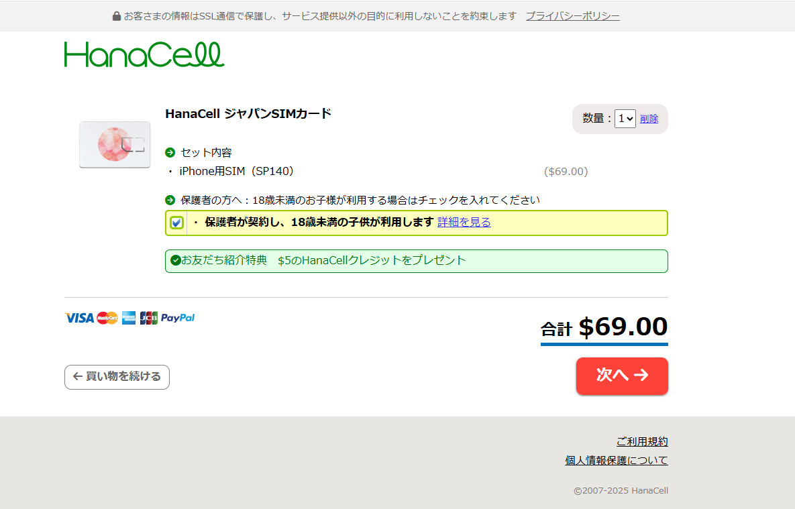Click the お友だち紹介特典 label text
The height and width of the screenshot is (509, 795).
tap(224, 261)
